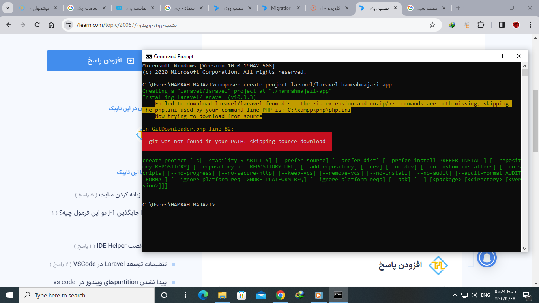Click the last C:\Users\HAMRAH MAJAZI> prompt

click(x=179, y=204)
